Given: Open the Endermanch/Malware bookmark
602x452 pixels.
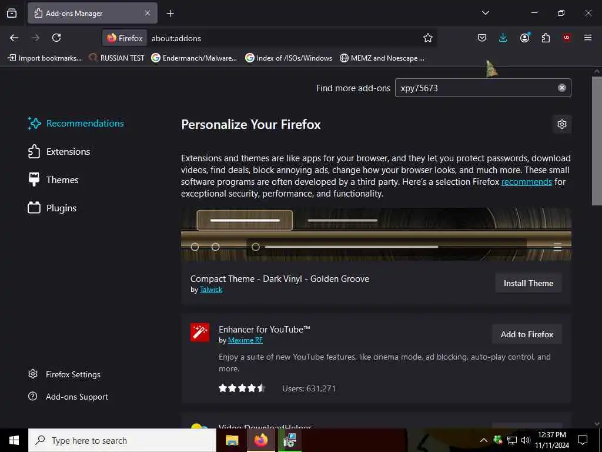Looking at the screenshot, I should click(x=194, y=58).
